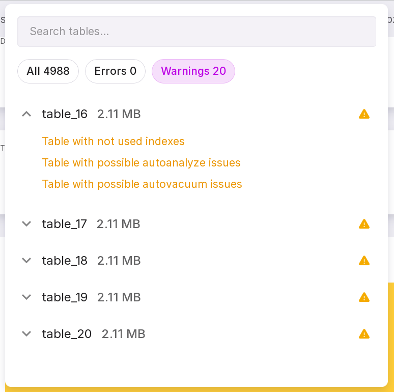The width and height of the screenshot is (394, 392).
Task: Click the warning icon for table_18
Action: coord(364,261)
